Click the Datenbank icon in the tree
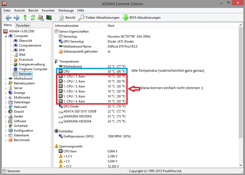This screenshot has width=245, height=175. [11, 135]
